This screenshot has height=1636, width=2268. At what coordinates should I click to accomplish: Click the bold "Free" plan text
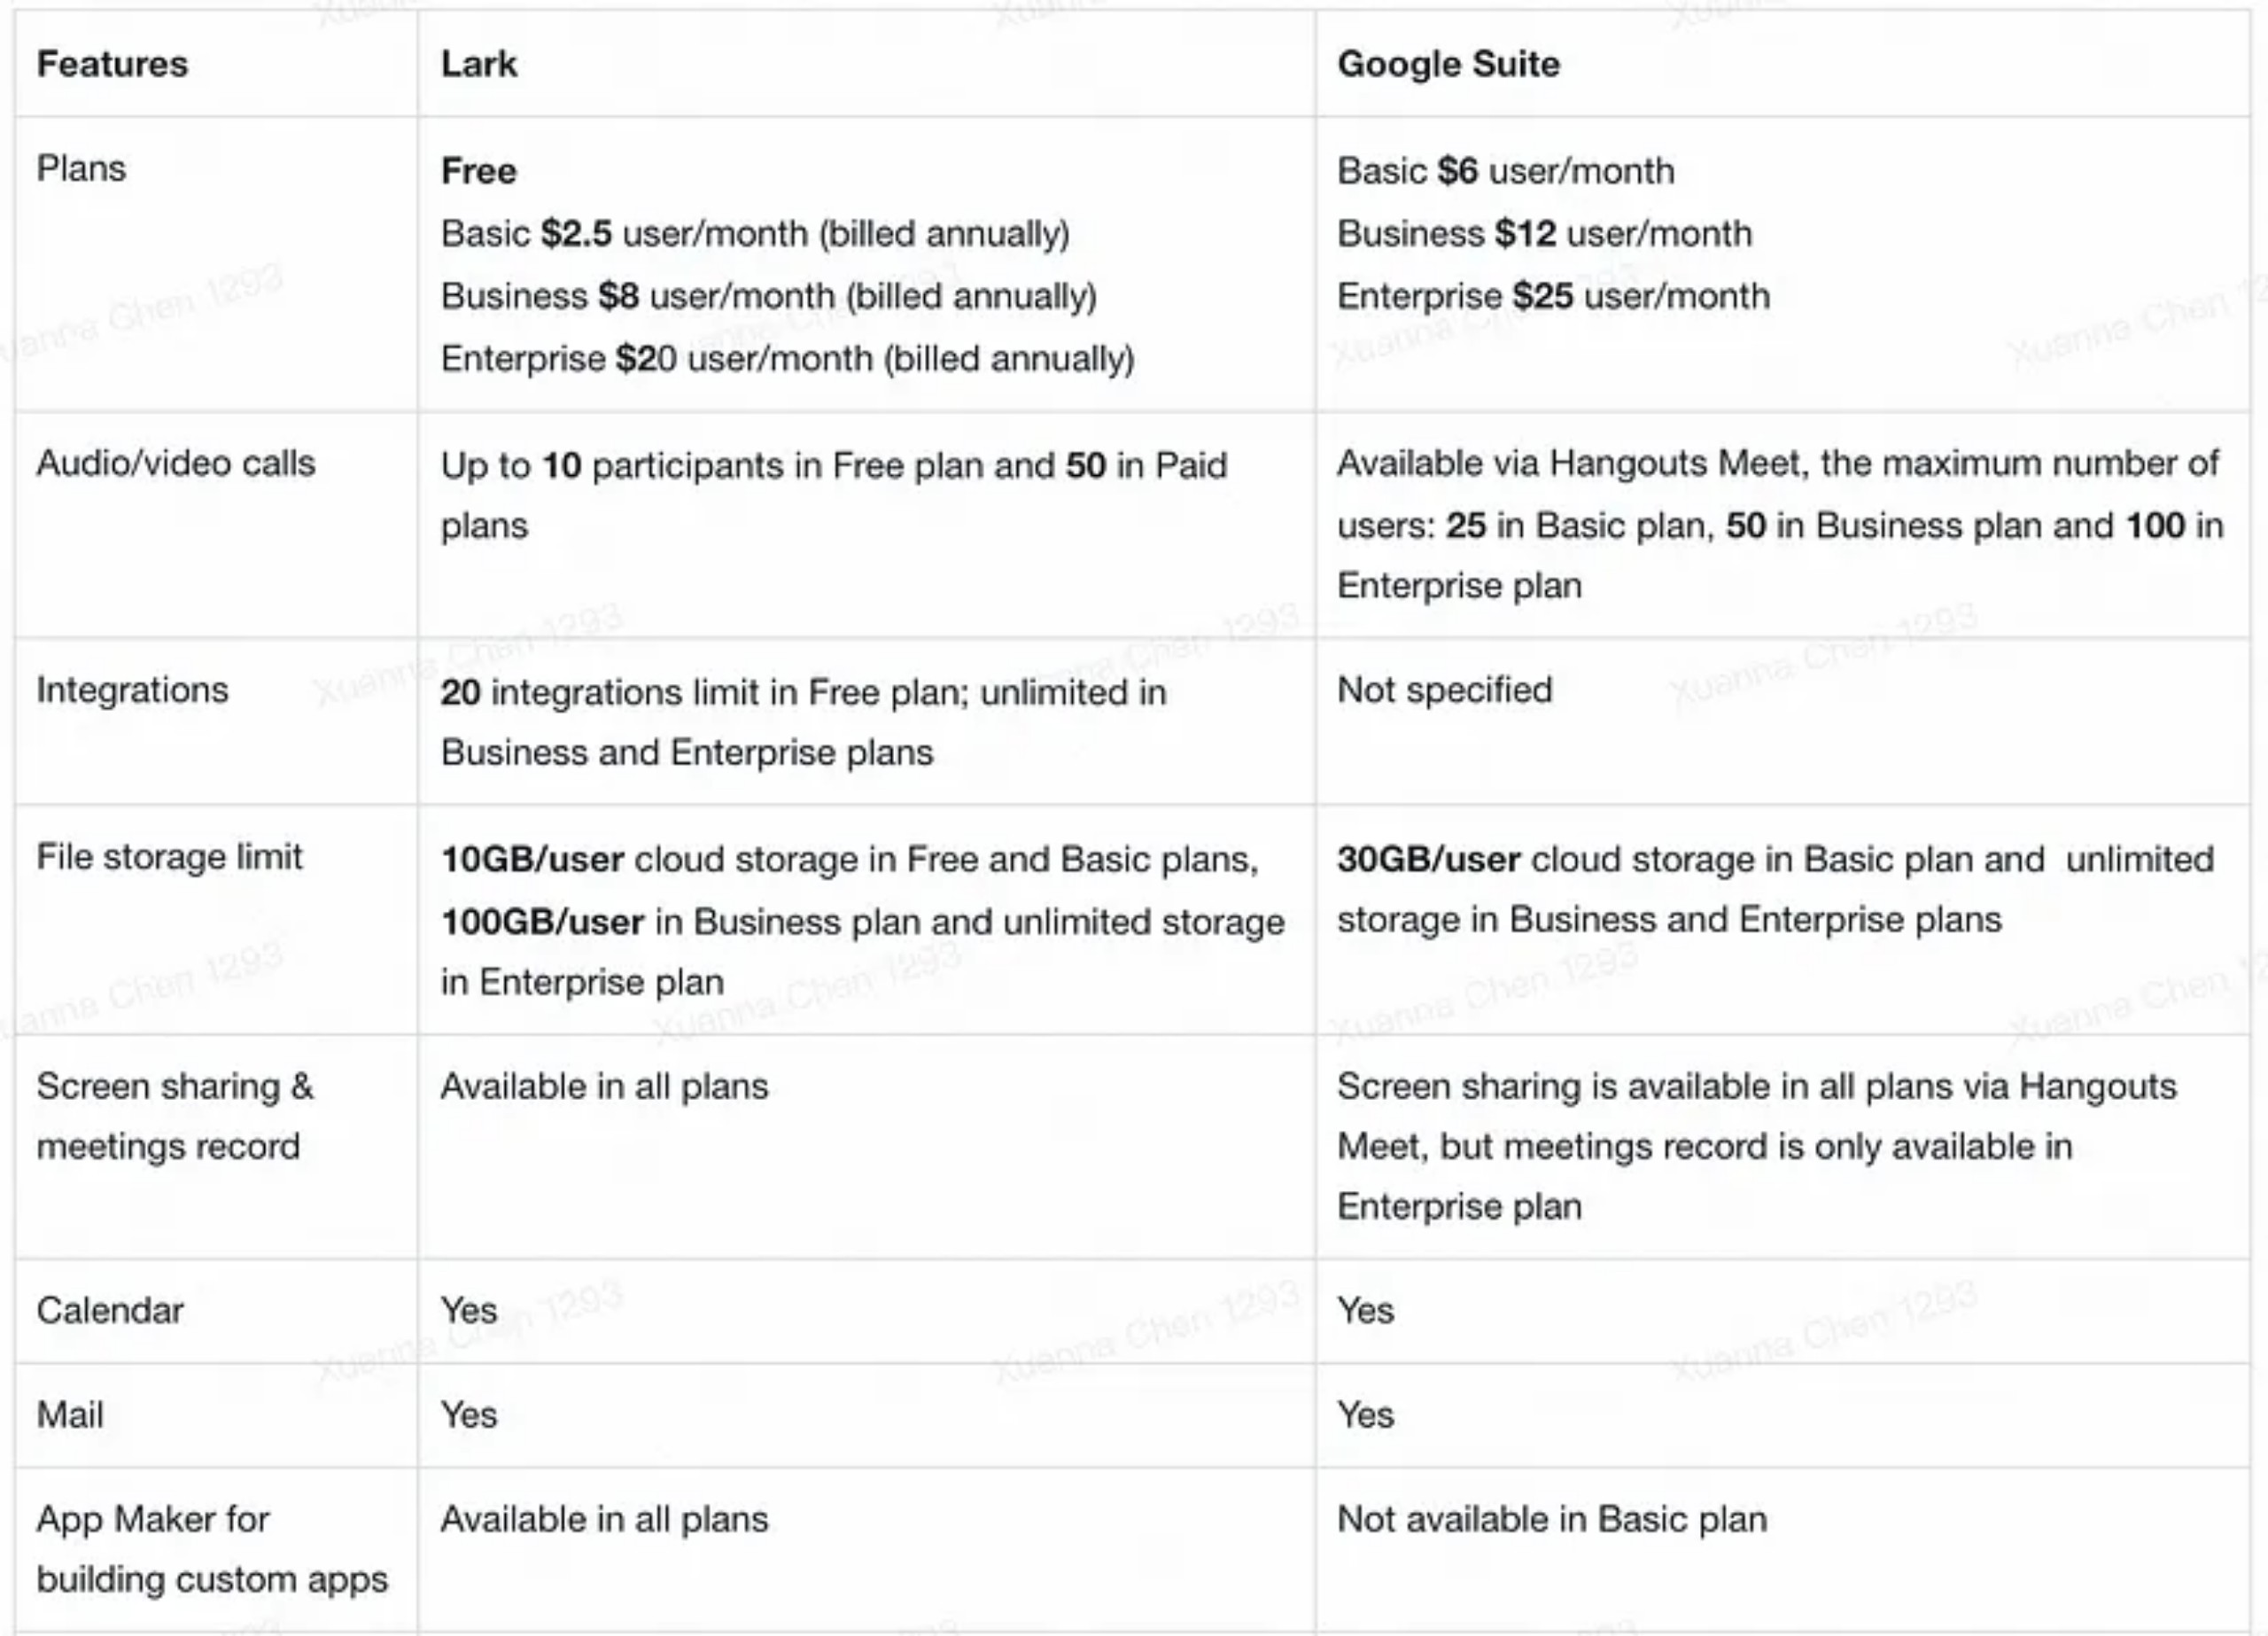pyautogui.click(x=479, y=171)
